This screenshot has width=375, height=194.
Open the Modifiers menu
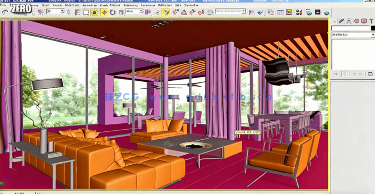click(x=72, y=5)
